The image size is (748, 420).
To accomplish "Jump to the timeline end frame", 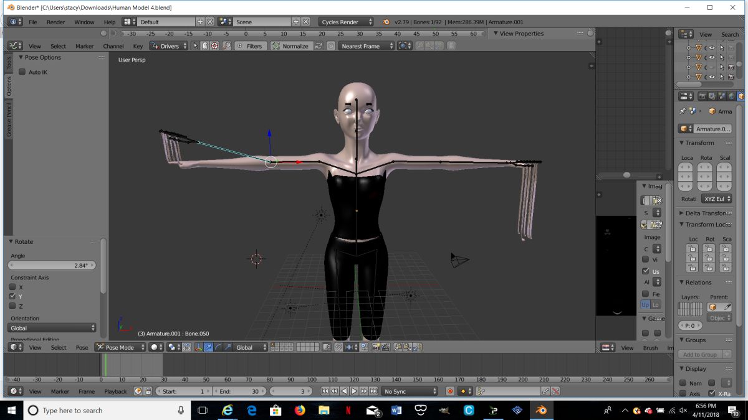I will pyautogui.click(x=373, y=391).
